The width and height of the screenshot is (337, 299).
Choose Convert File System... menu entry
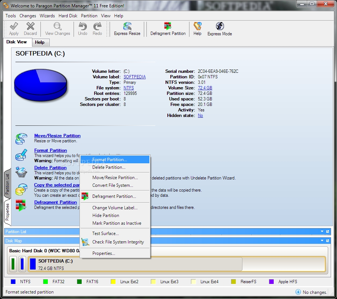(x=115, y=185)
